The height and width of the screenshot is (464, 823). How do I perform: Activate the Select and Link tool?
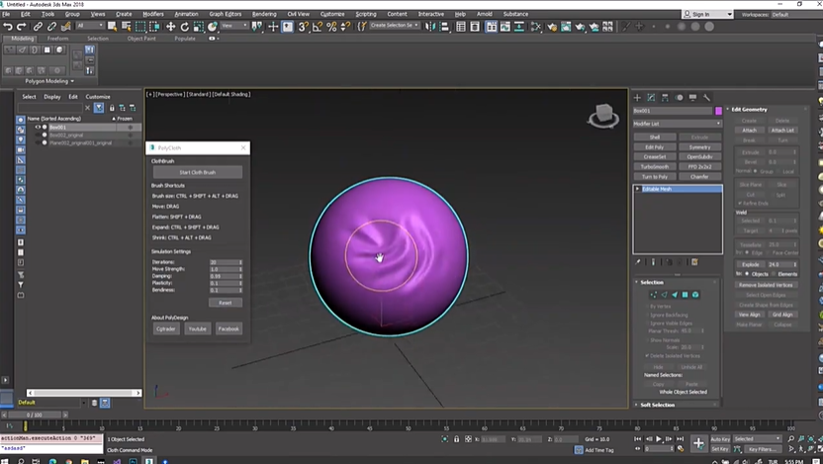[38, 27]
